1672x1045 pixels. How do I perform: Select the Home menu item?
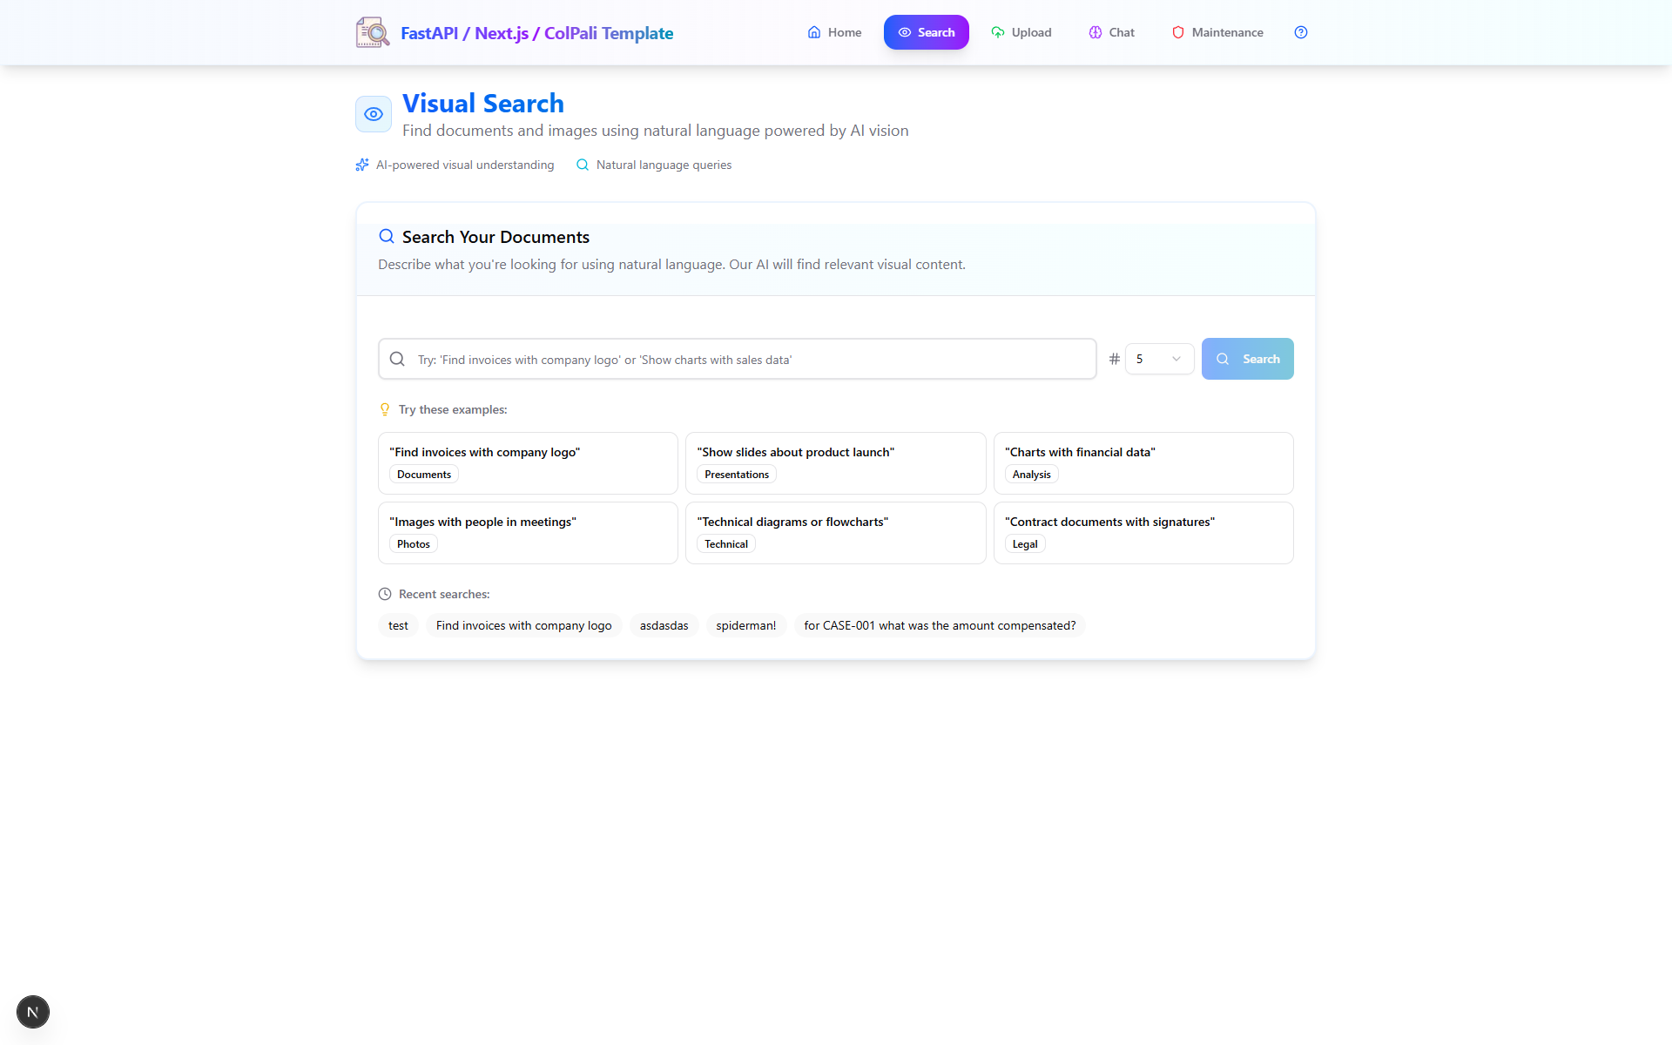[x=833, y=32]
